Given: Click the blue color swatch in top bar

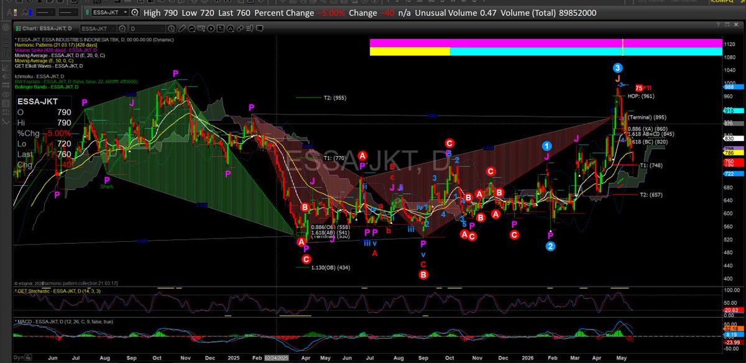Looking at the screenshot, I should (x=30, y=13).
